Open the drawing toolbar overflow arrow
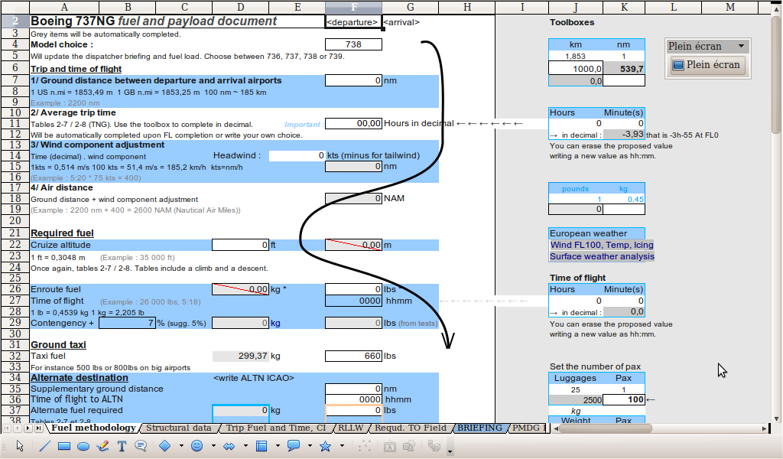Screen dimensions: 783x459 tap(450, 450)
